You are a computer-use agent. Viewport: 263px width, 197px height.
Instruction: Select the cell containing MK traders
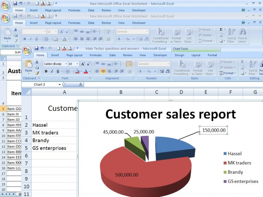45,133
